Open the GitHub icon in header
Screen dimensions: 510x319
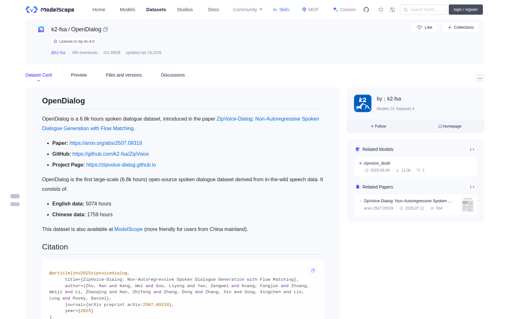coord(366,10)
